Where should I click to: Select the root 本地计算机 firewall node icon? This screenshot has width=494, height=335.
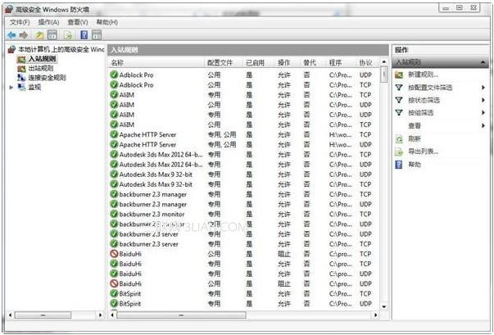tap(12, 49)
